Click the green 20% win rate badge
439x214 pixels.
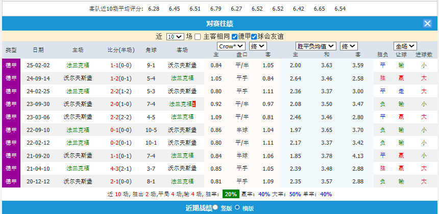(x=231, y=194)
